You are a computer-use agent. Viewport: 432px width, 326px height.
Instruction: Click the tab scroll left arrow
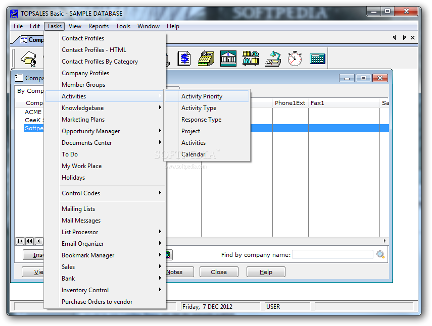394,37
